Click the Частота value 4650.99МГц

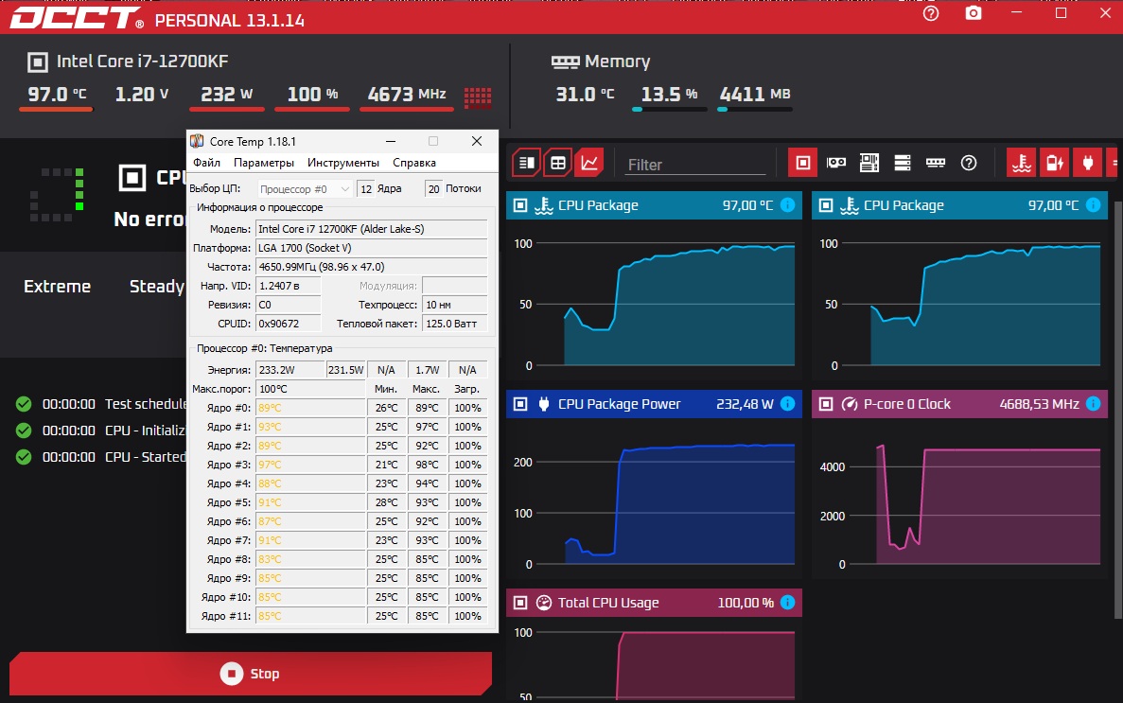371,267
